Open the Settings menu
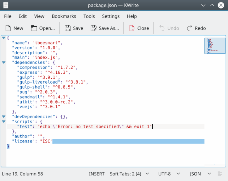 (111, 16)
